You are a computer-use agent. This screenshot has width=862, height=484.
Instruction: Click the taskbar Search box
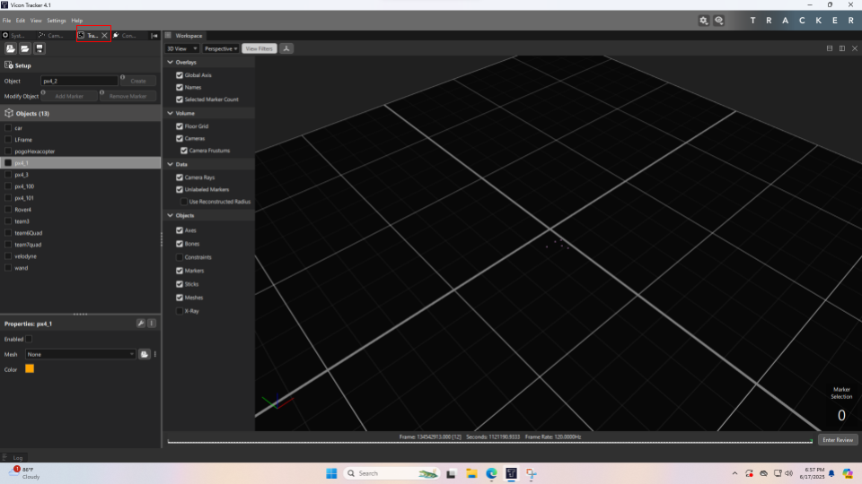(x=392, y=473)
